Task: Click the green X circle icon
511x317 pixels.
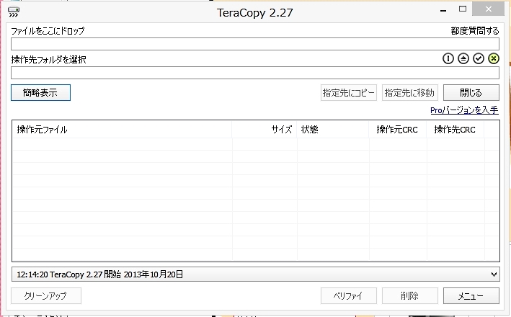Action: (x=494, y=58)
